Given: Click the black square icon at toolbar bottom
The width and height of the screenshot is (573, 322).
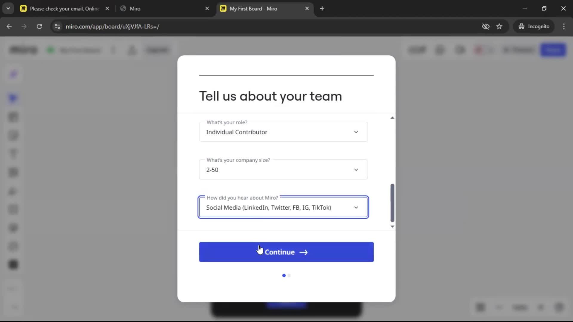Looking at the screenshot, I should coord(13,264).
